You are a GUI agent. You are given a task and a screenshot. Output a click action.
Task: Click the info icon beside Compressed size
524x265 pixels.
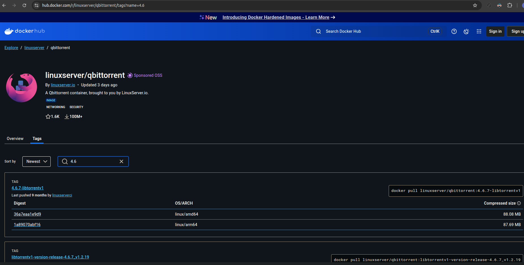519,203
